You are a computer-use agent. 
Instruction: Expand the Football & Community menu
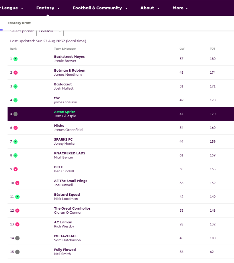coord(100,8)
